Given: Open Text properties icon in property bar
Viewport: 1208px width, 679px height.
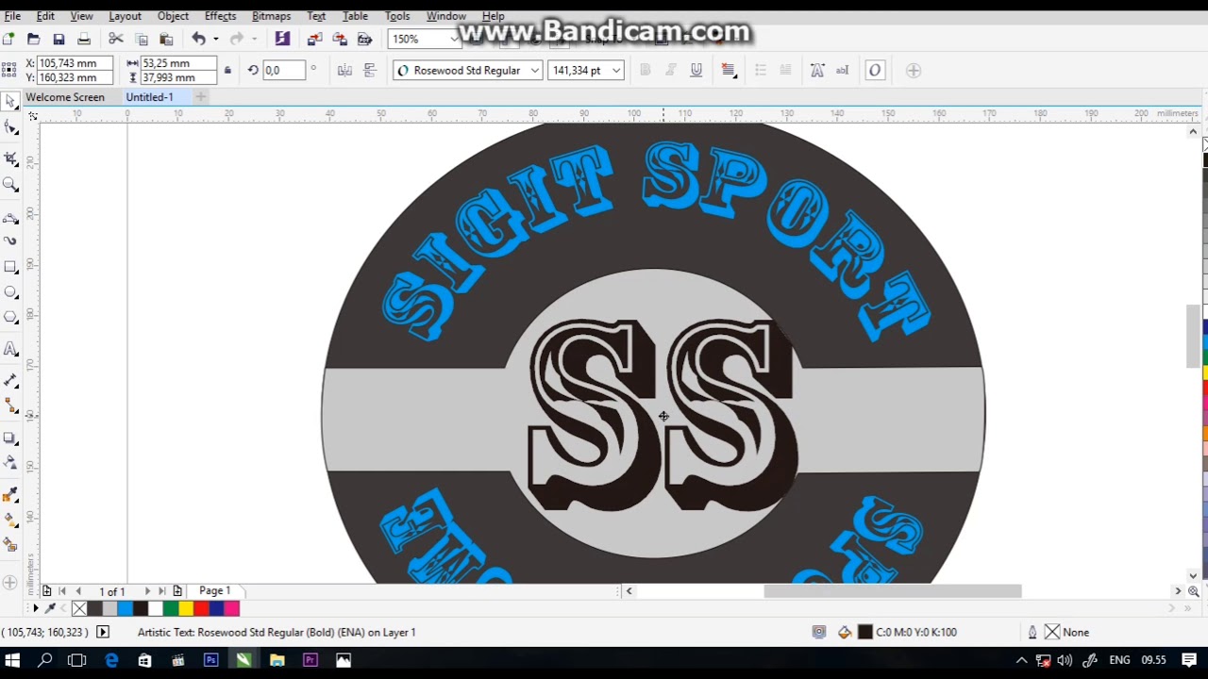Looking at the screenshot, I should pyautogui.click(x=817, y=70).
